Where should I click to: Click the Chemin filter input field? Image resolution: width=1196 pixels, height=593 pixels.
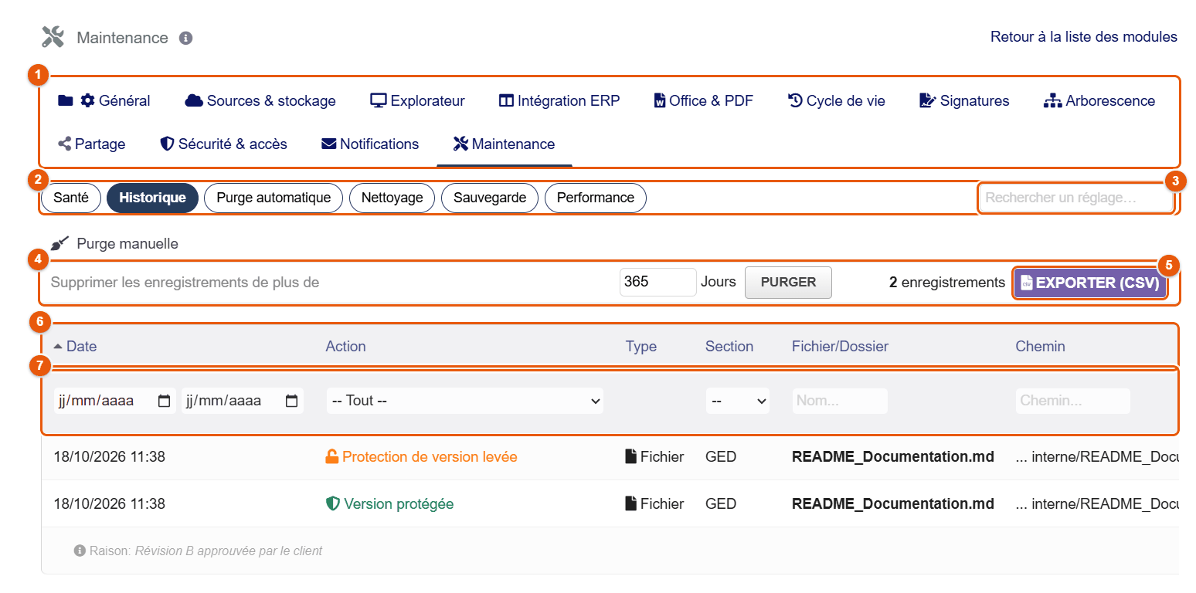coord(1073,401)
